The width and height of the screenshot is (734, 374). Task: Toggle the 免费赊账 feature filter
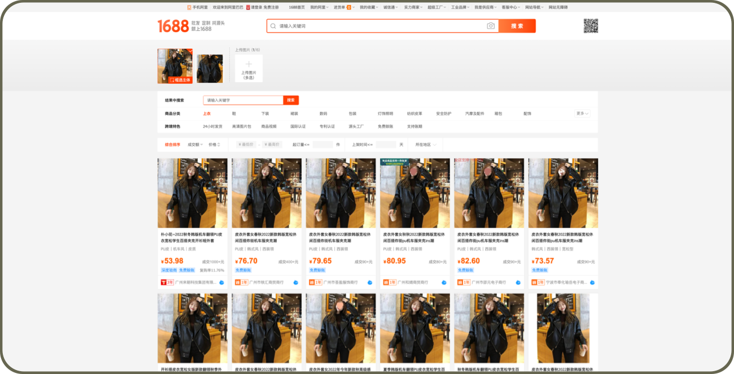click(386, 126)
